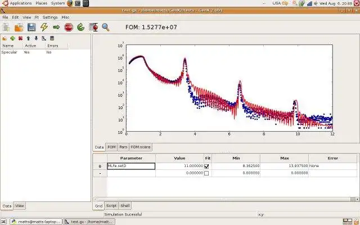Screen dimensions: 360x225
Task: Click the green restart fit icon
Action: click(81, 28)
